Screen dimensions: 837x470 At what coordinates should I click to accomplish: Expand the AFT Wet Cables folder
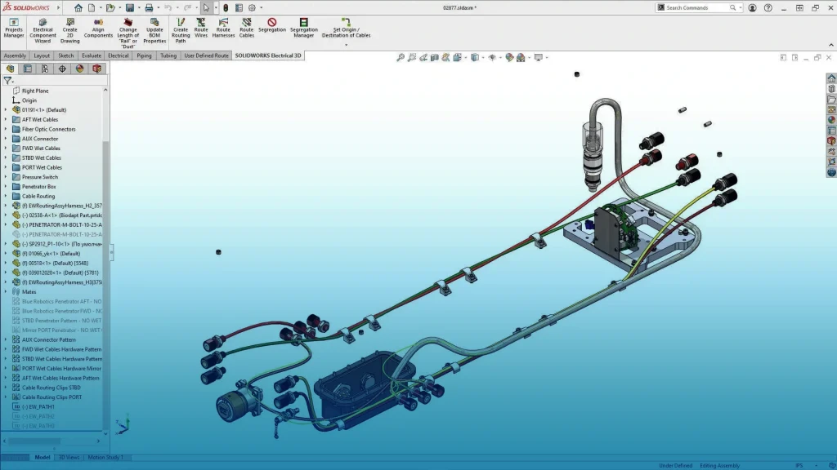pos(7,119)
